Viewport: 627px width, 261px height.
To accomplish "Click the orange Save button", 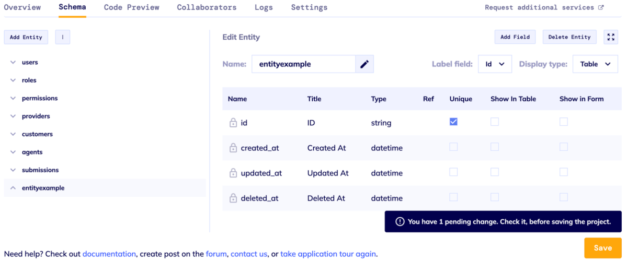I will tap(602, 248).
